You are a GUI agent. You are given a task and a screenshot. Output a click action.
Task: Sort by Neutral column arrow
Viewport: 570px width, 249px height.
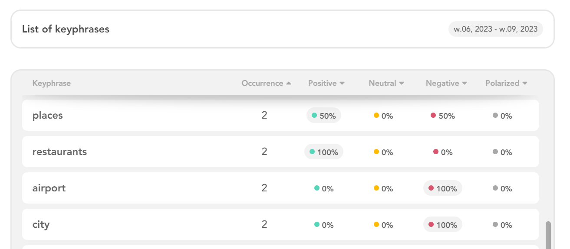(402, 83)
